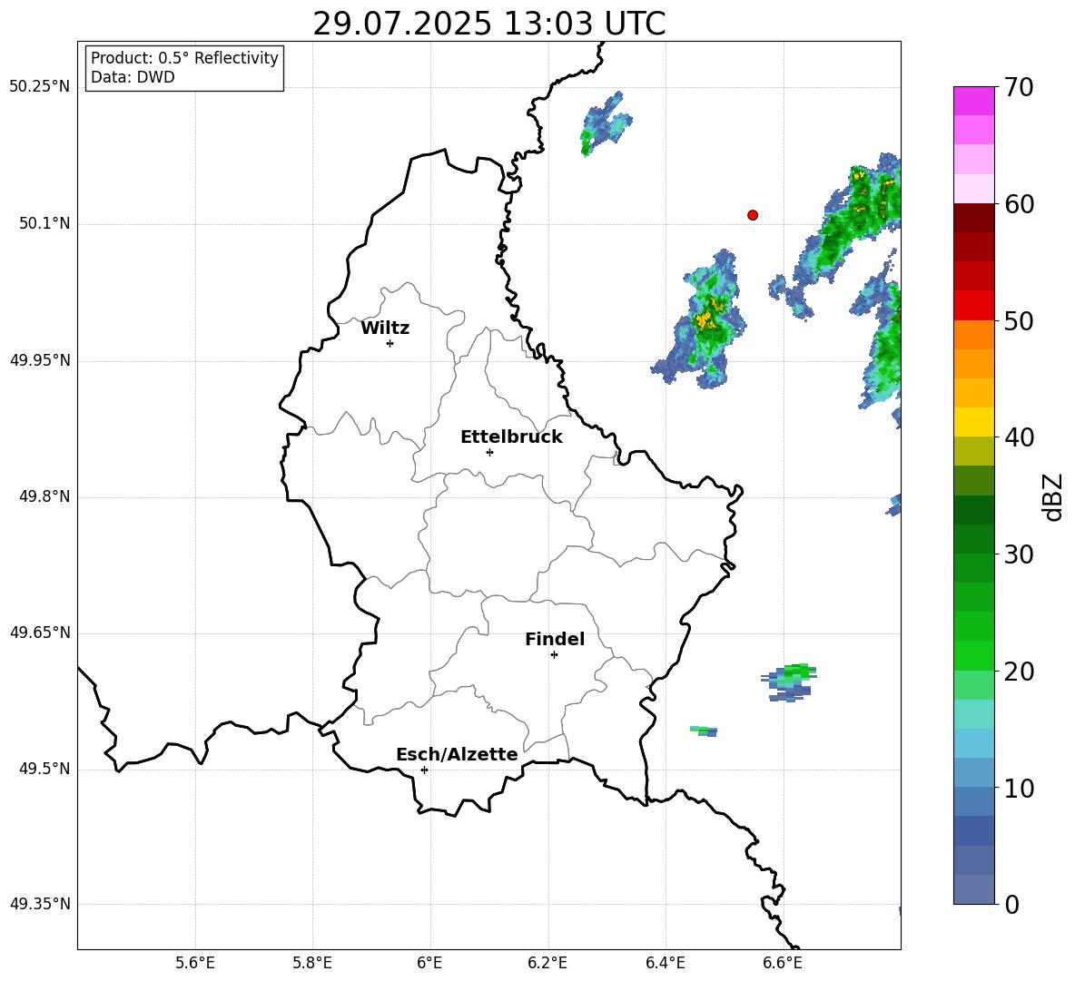
Task: Click the 6°E longitude label
Action: tap(429, 963)
